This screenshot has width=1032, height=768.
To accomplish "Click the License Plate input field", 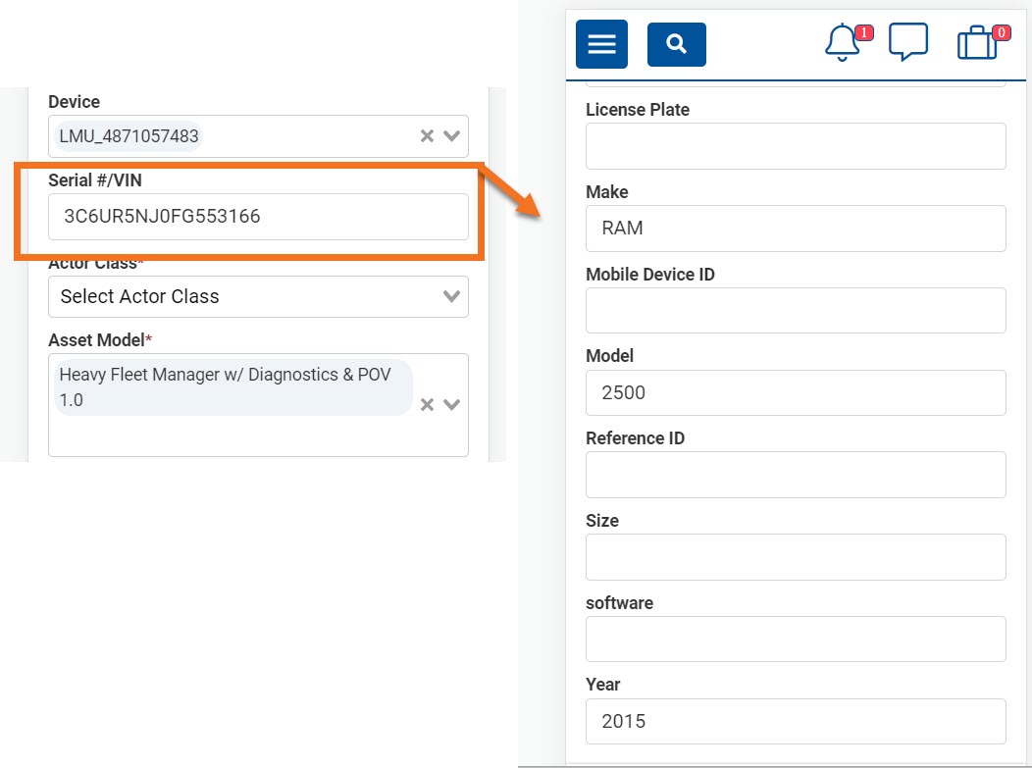I will point(796,146).
